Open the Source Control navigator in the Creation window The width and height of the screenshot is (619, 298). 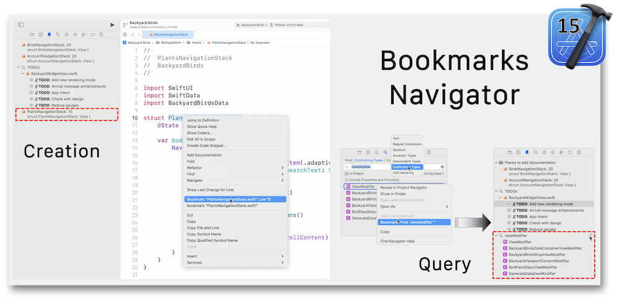[41, 35]
